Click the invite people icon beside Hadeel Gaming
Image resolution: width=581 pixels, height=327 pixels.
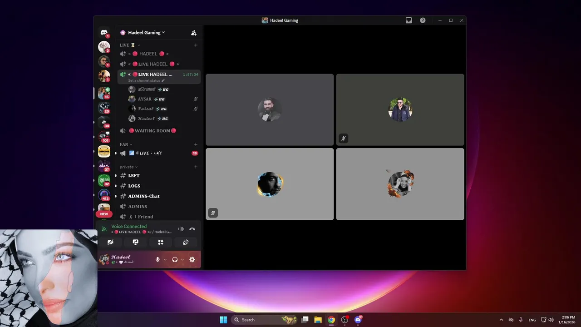pos(194,33)
